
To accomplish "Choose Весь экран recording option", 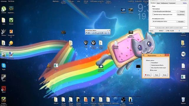I will [154, 70].
